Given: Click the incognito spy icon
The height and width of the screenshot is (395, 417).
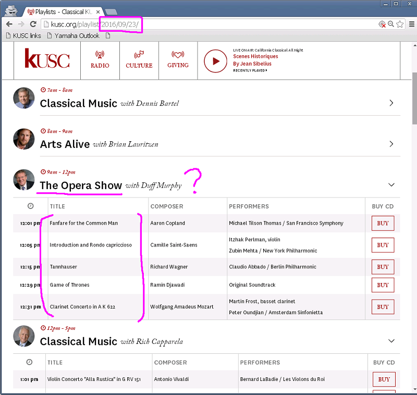Looking at the screenshot, I should [11, 10].
